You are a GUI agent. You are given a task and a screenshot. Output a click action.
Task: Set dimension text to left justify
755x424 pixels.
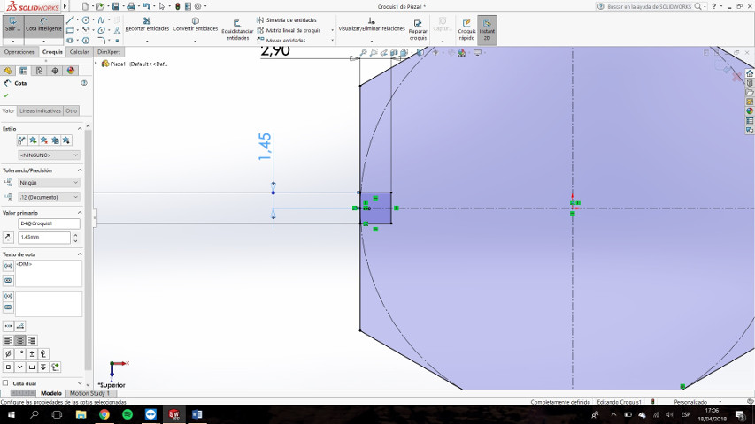[8, 340]
